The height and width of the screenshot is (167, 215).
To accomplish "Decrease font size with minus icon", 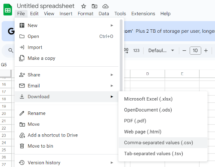I will [184, 51].
